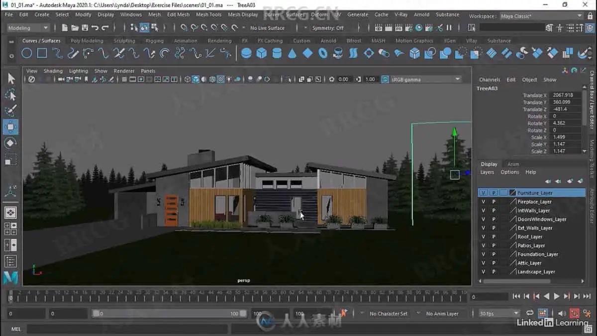Activate the Scale tool
This screenshot has width=597, height=336.
[11, 159]
